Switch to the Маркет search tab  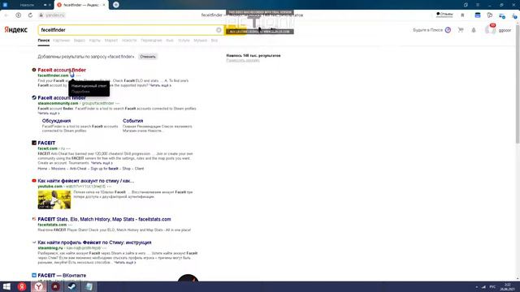coord(111,41)
